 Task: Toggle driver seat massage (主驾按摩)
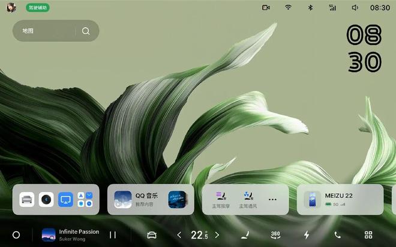[220, 199]
